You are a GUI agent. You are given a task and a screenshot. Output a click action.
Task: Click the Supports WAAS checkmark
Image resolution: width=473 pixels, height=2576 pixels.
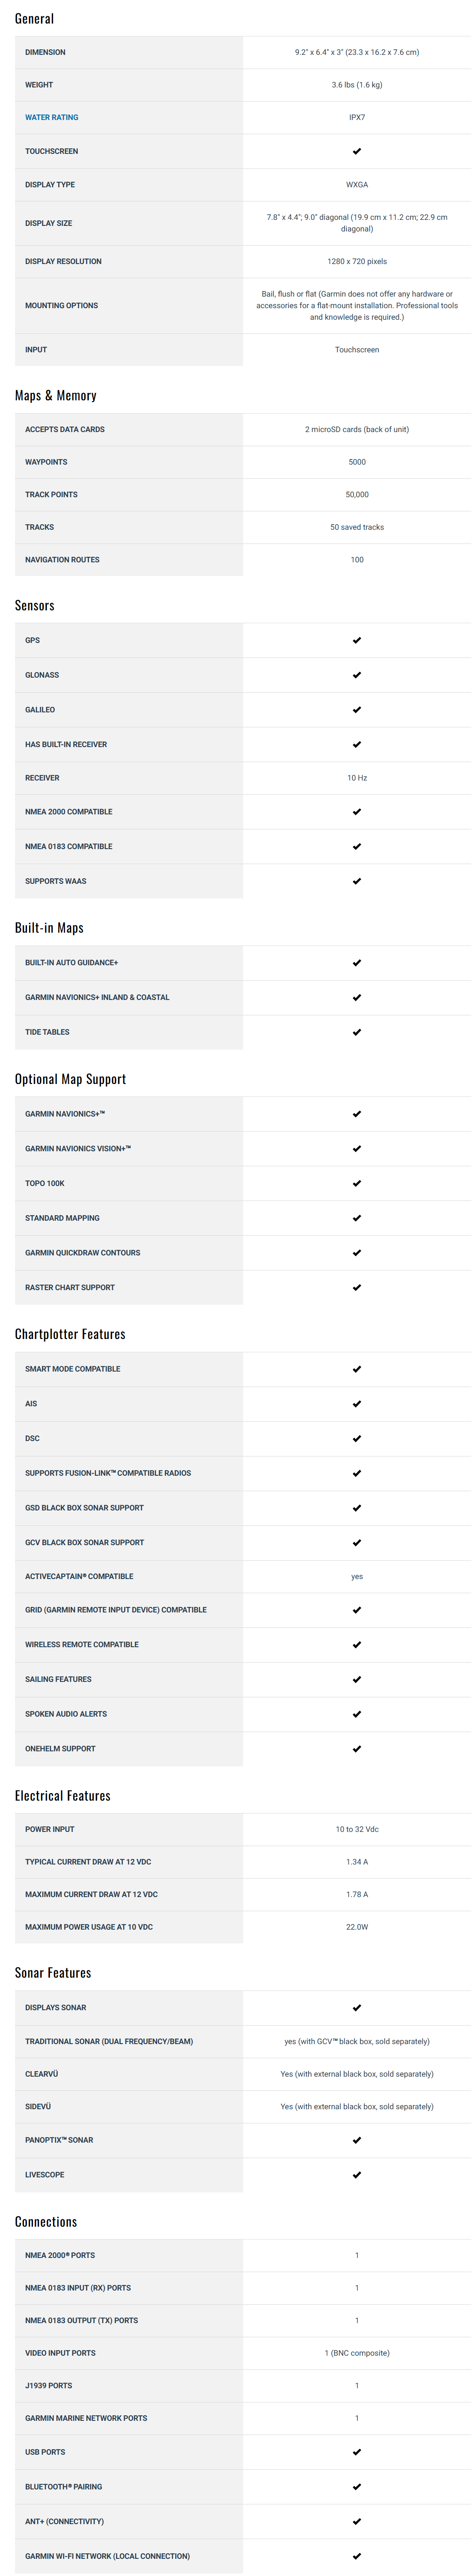point(357,881)
